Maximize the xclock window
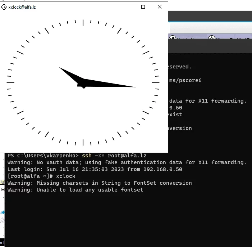The width and height of the screenshot is (252, 247). (143, 7)
